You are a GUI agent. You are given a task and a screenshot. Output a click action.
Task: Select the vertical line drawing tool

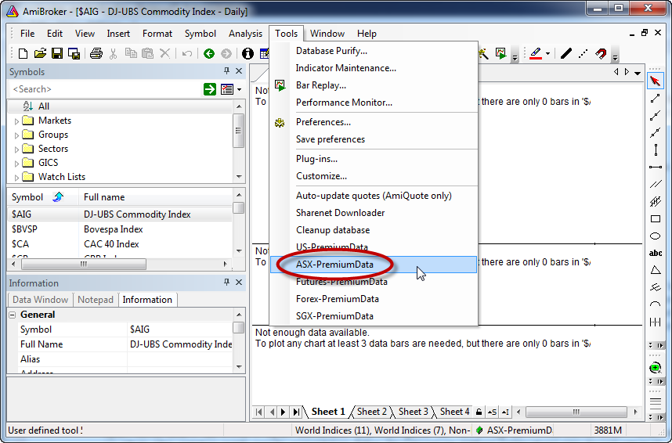[656, 150]
